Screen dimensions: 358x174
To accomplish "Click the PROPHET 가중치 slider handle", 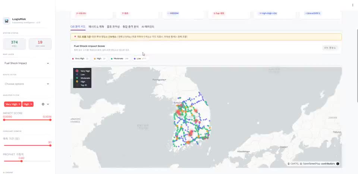I will [22, 161].
